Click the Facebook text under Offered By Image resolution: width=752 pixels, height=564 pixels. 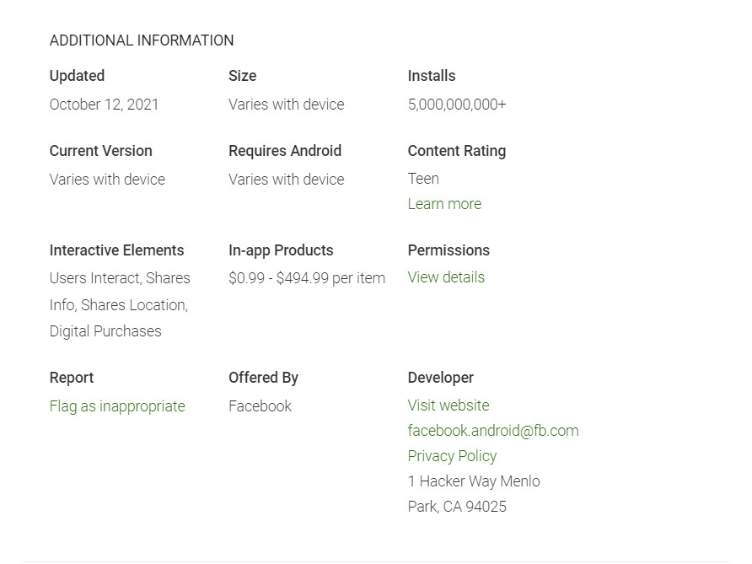point(260,406)
